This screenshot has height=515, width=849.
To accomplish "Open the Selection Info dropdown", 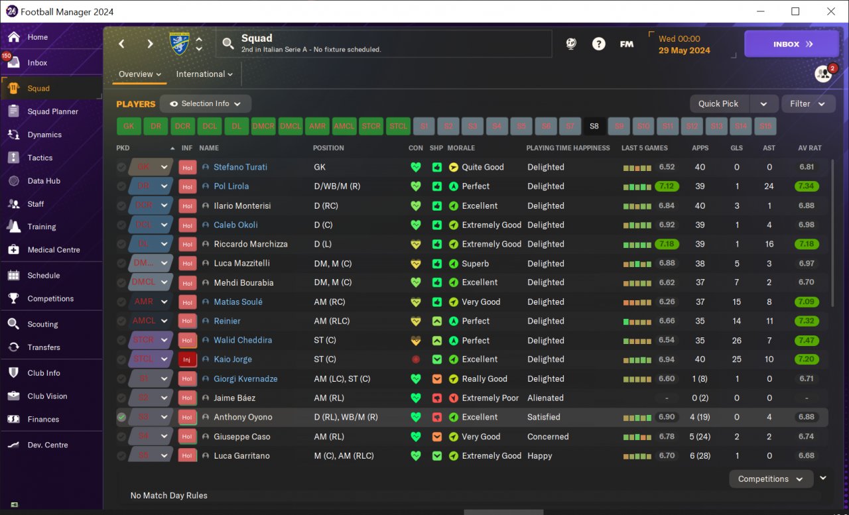I will tap(206, 104).
